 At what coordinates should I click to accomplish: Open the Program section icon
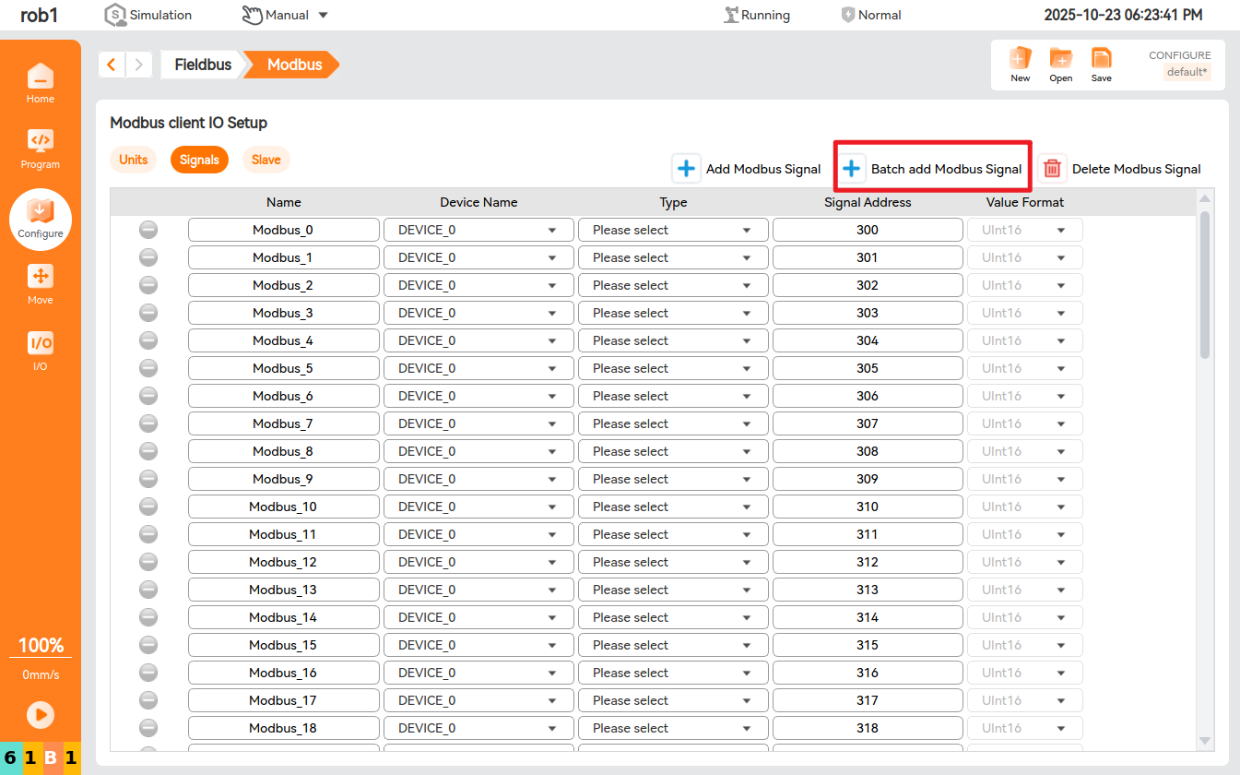coord(40,148)
